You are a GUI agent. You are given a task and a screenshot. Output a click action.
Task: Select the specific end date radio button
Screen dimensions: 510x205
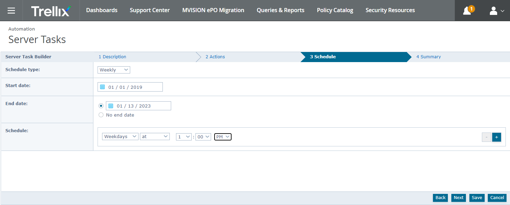101,106
